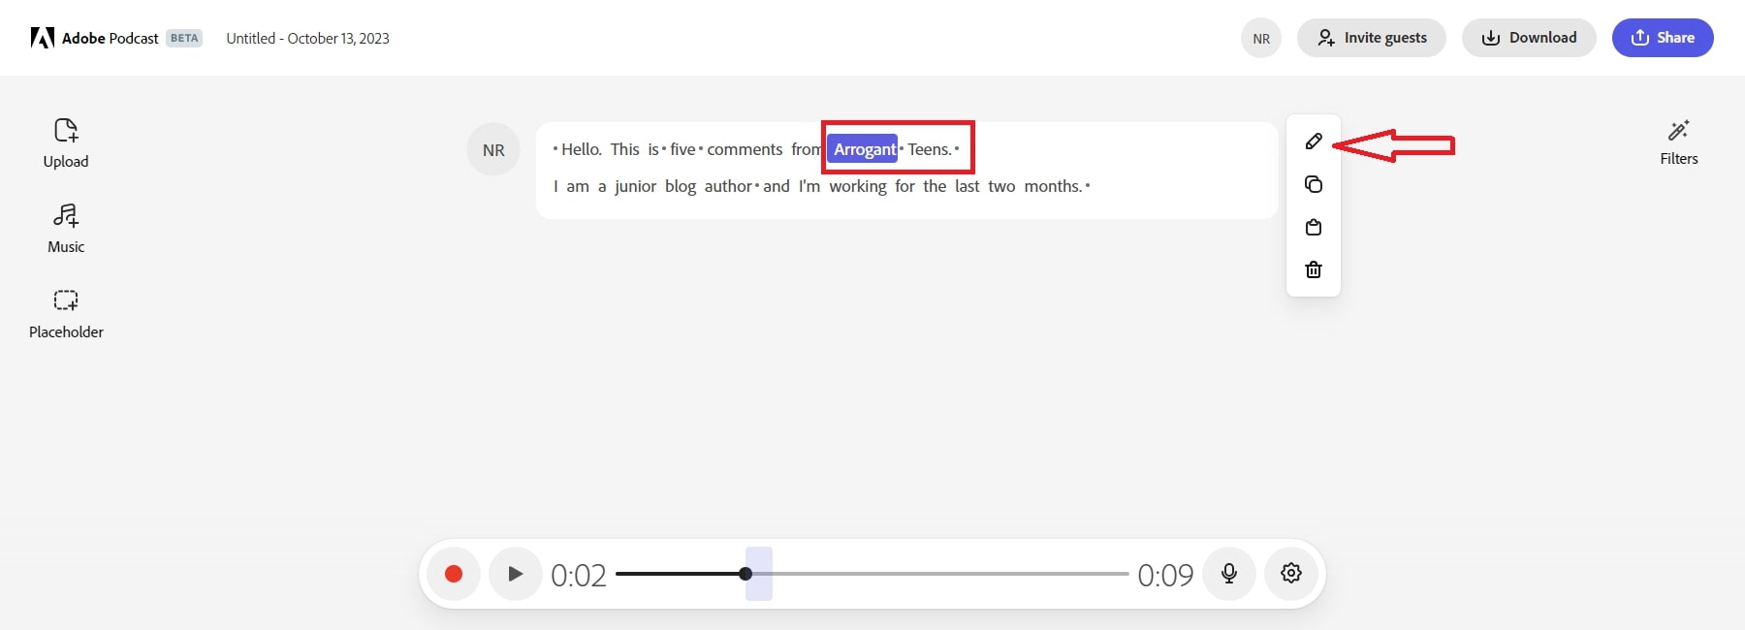Image resolution: width=1745 pixels, height=630 pixels.
Task: Share the podcast project
Action: (1663, 38)
